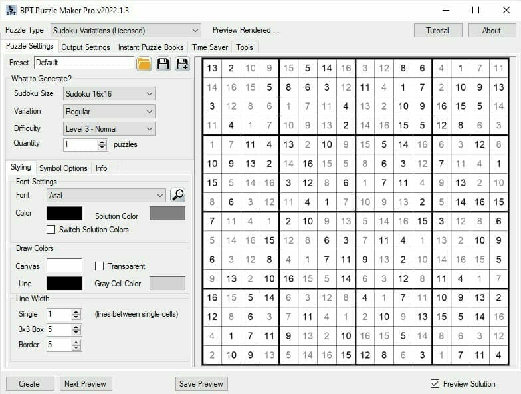Close the Puzzle Maker window
This screenshot has height=394, width=521.
click(x=506, y=11)
